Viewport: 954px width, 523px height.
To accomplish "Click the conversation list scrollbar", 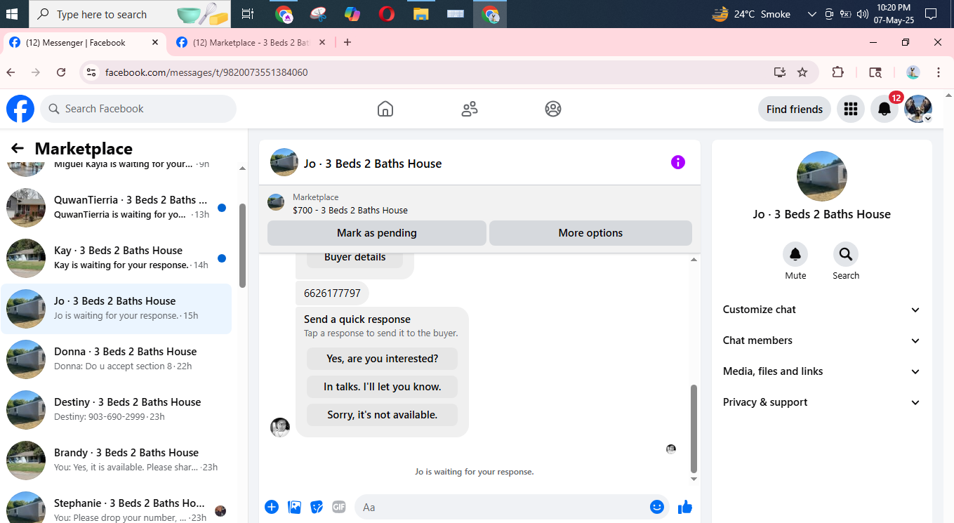I will pos(242,246).
